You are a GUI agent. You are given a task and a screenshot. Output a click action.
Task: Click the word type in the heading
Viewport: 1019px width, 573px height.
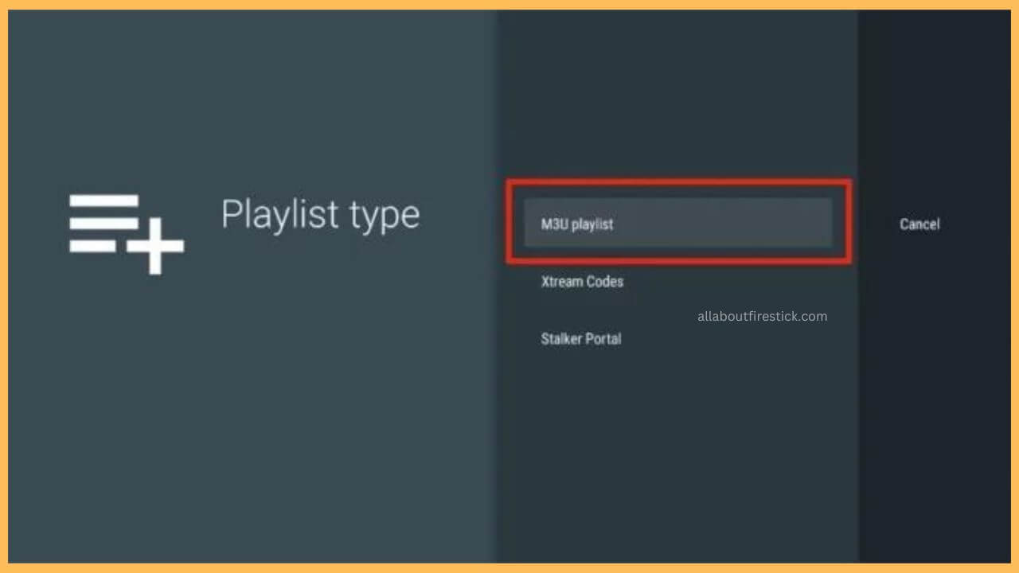[387, 216]
